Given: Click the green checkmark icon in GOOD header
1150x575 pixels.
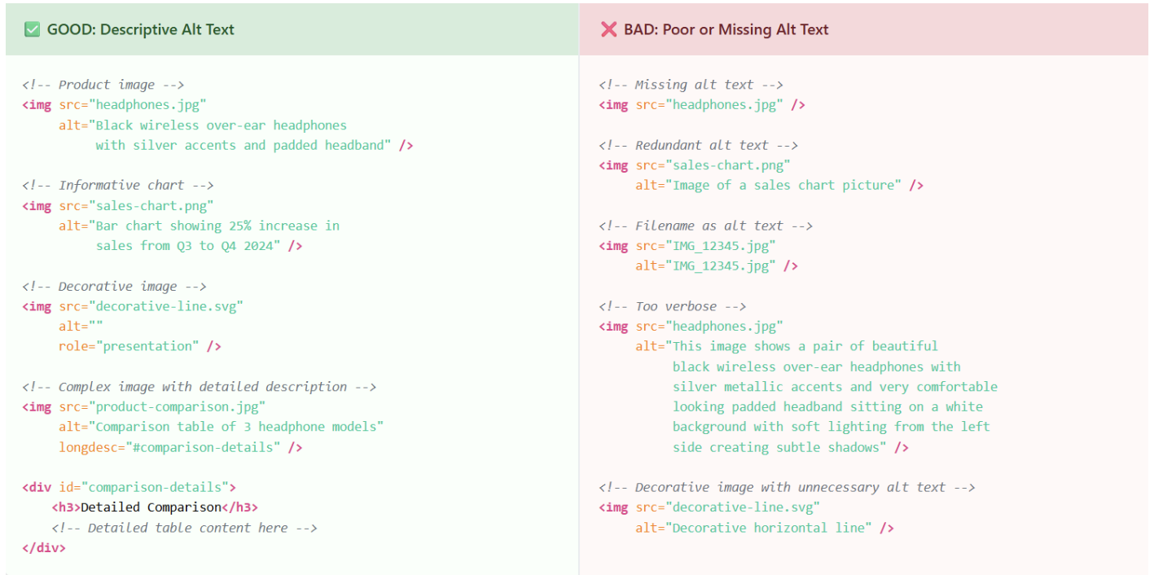Looking at the screenshot, I should [x=32, y=30].
